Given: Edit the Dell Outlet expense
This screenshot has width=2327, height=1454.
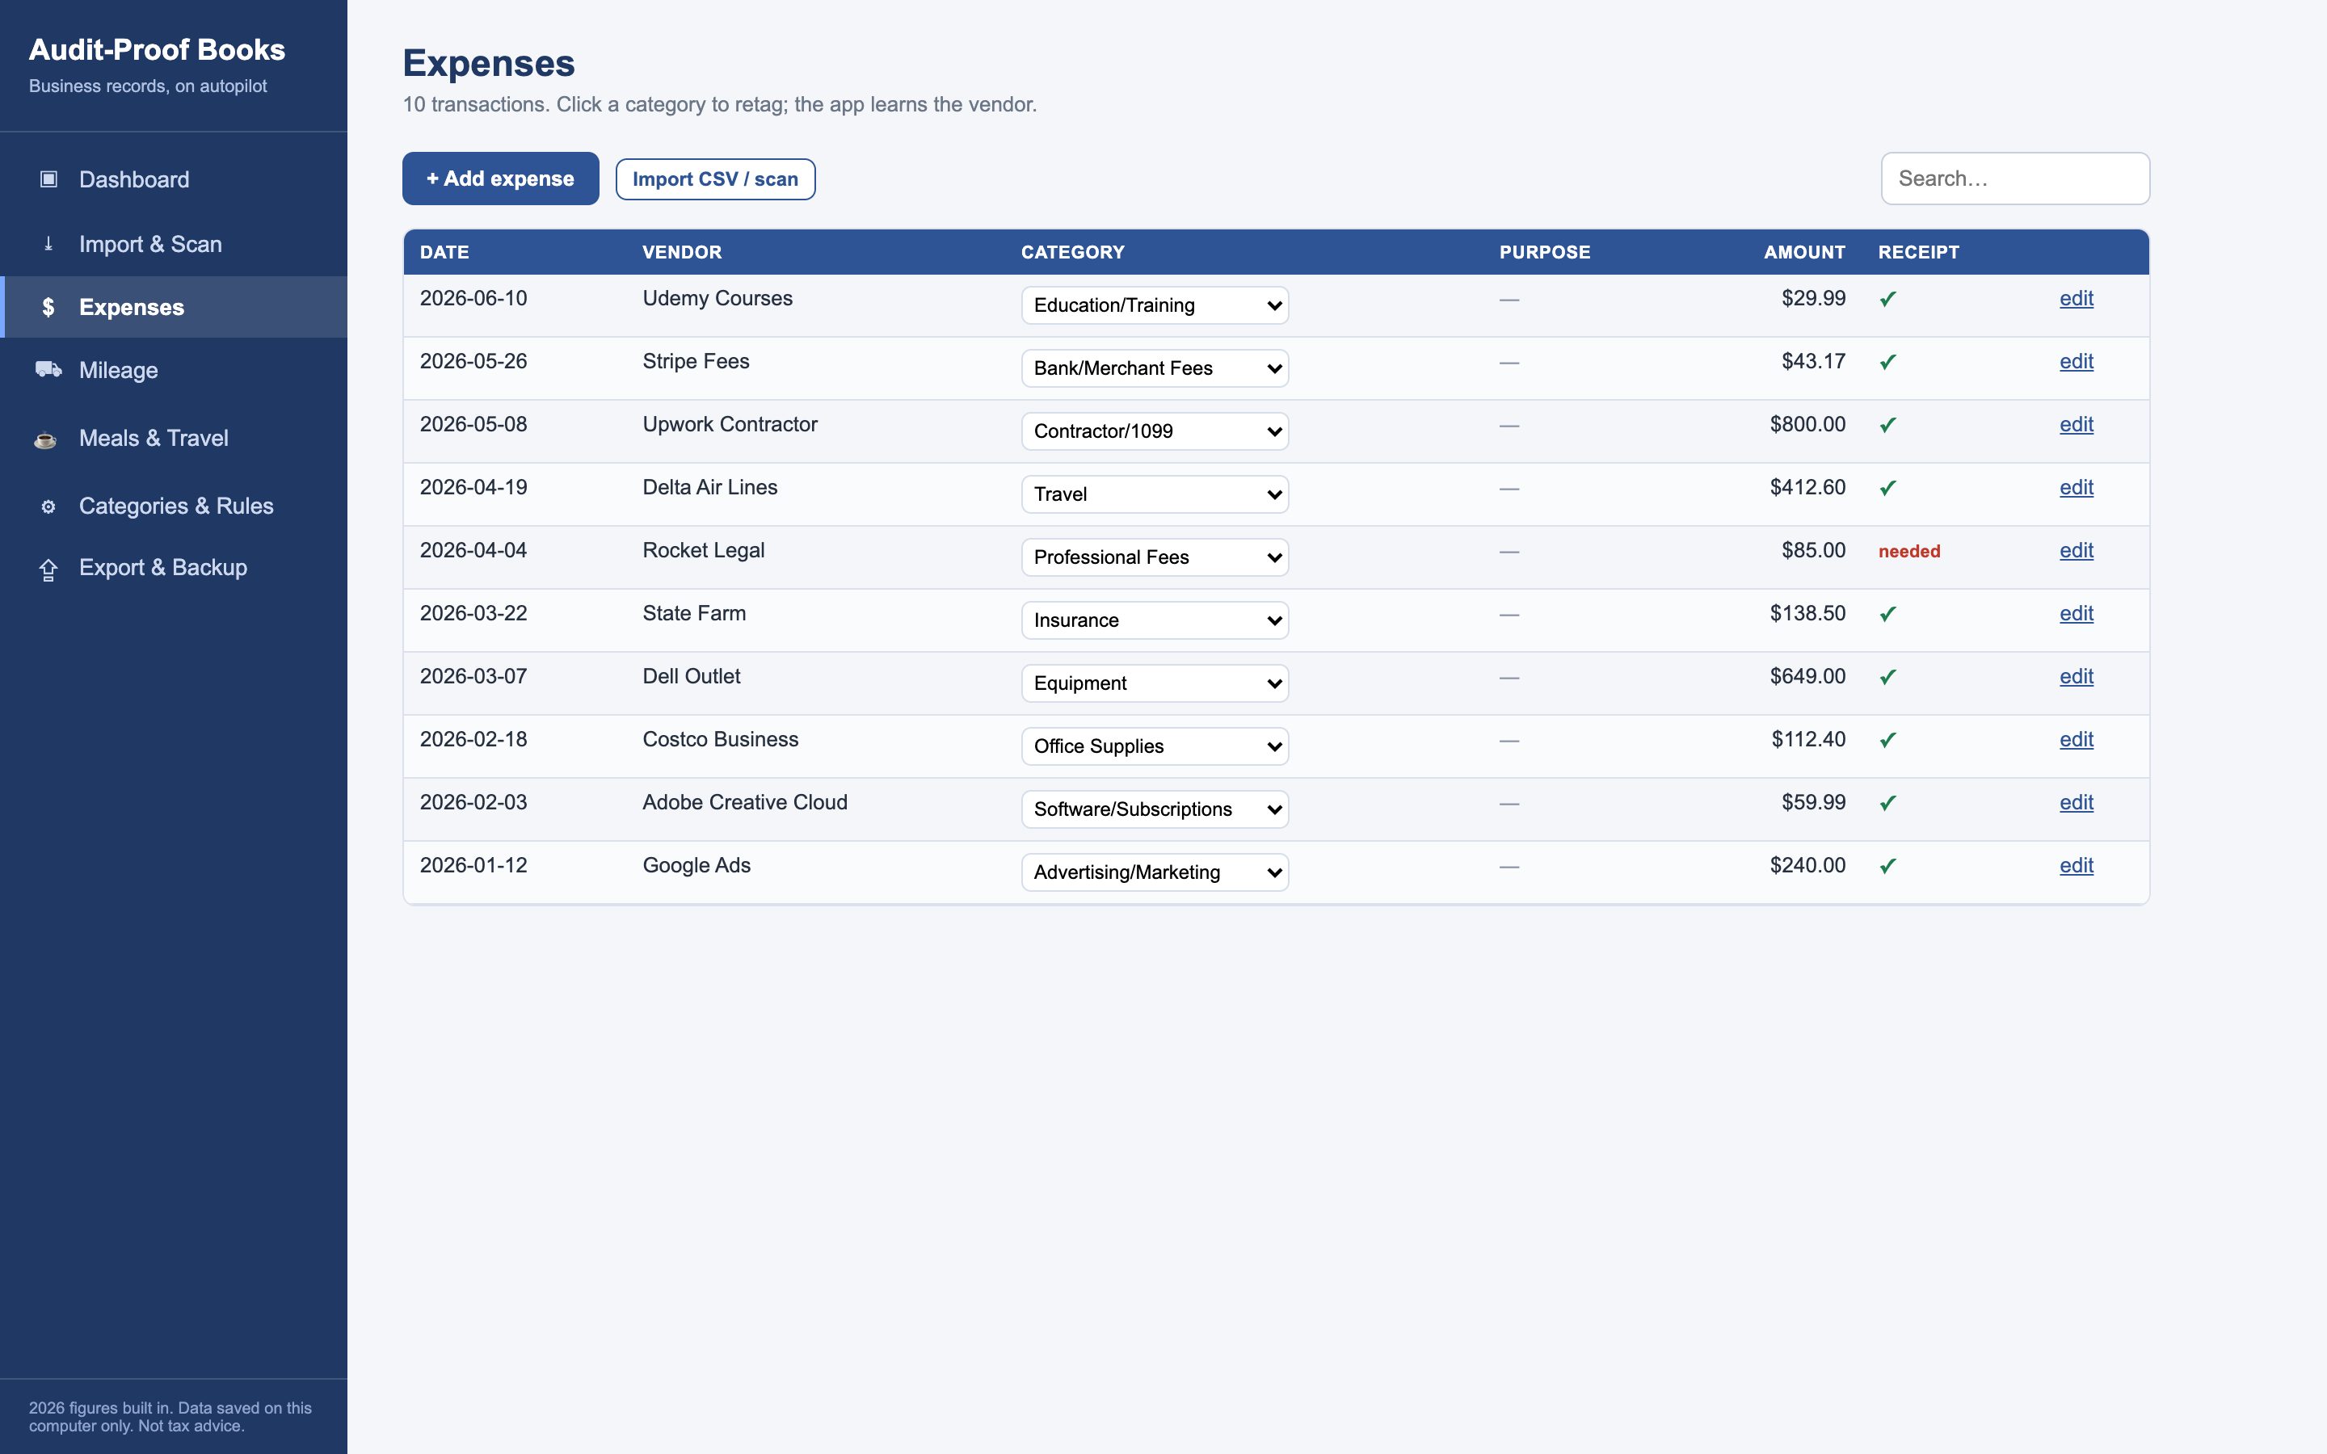Looking at the screenshot, I should [x=2076, y=676].
